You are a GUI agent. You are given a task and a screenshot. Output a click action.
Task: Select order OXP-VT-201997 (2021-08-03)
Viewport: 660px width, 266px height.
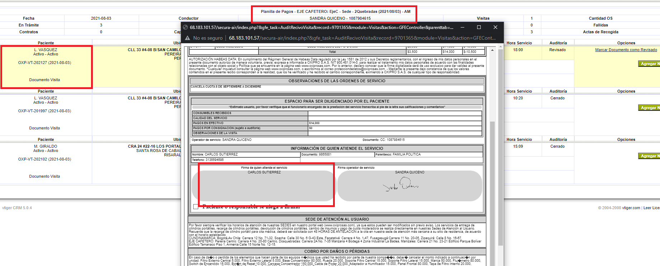(x=44, y=111)
